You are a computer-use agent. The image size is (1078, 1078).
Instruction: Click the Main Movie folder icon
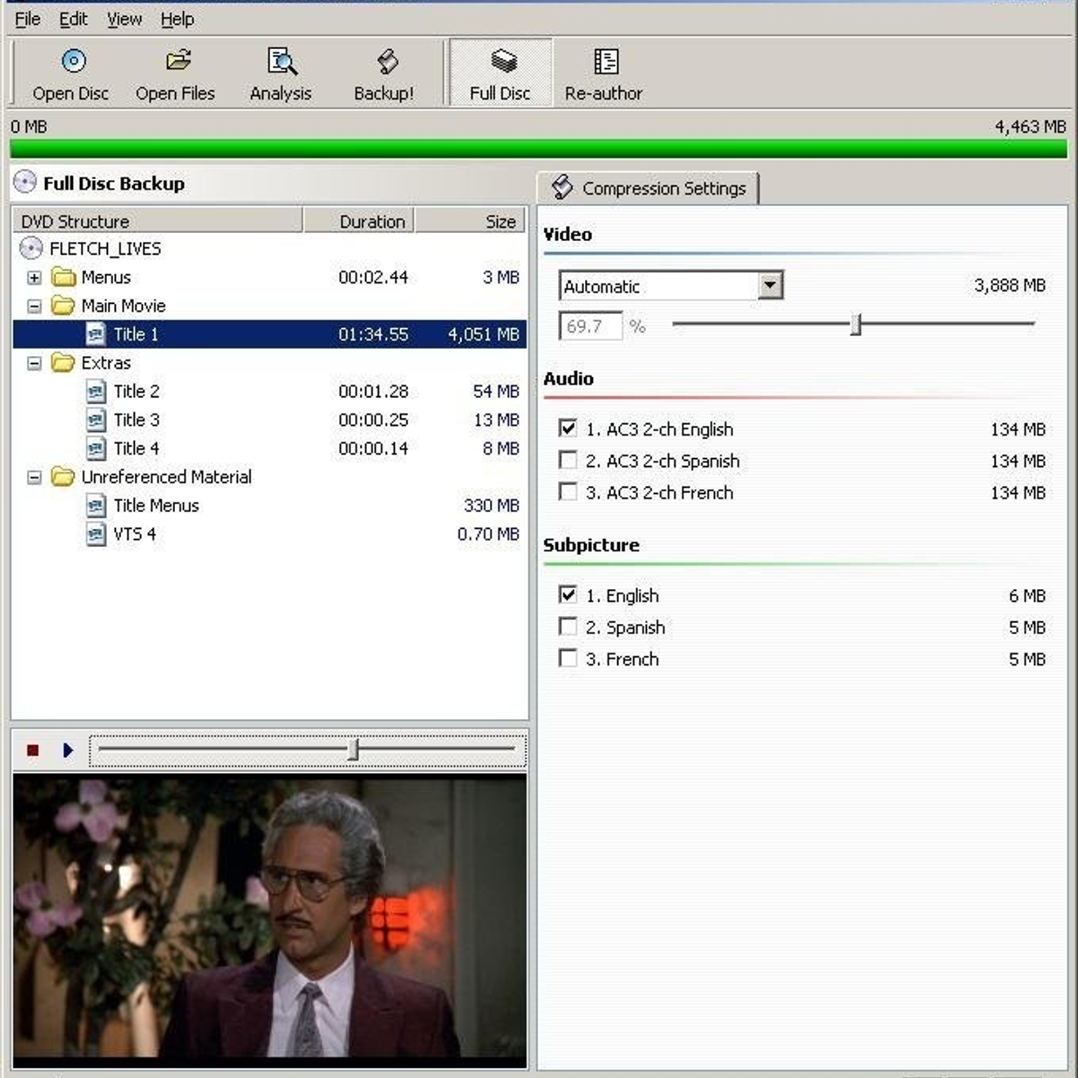(63, 306)
